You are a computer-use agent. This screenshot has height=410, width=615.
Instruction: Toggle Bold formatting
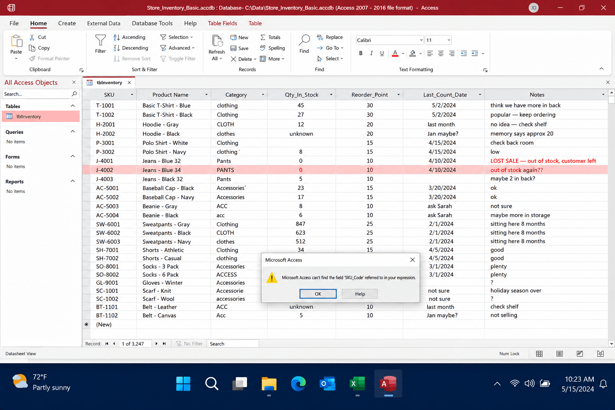(x=361, y=53)
